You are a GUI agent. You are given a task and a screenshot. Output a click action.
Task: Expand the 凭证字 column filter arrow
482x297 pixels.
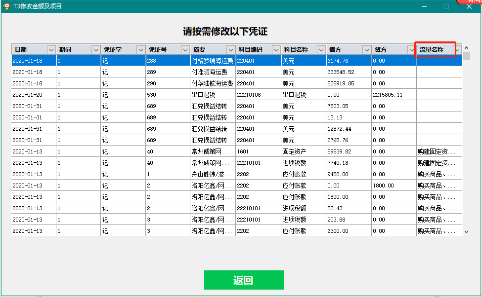click(140, 50)
